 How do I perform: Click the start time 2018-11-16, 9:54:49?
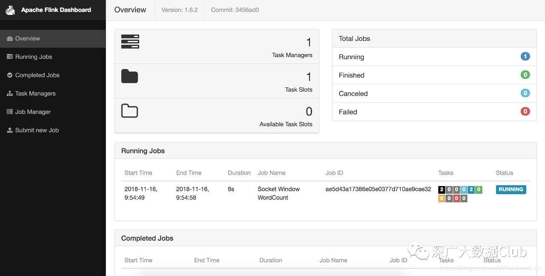coord(141,193)
